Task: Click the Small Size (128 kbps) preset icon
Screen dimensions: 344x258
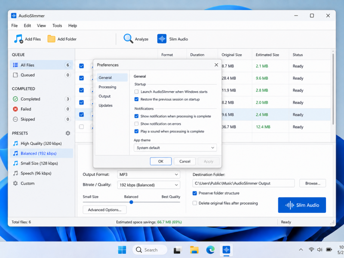Action: tap(15, 163)
